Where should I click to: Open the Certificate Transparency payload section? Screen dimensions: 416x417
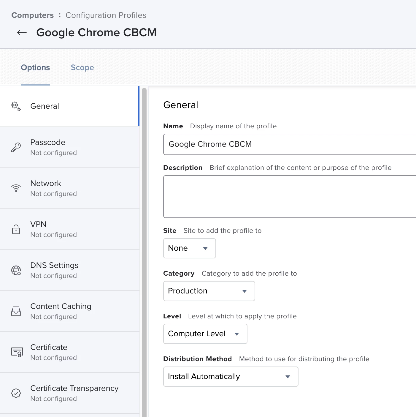pos(70,394)
